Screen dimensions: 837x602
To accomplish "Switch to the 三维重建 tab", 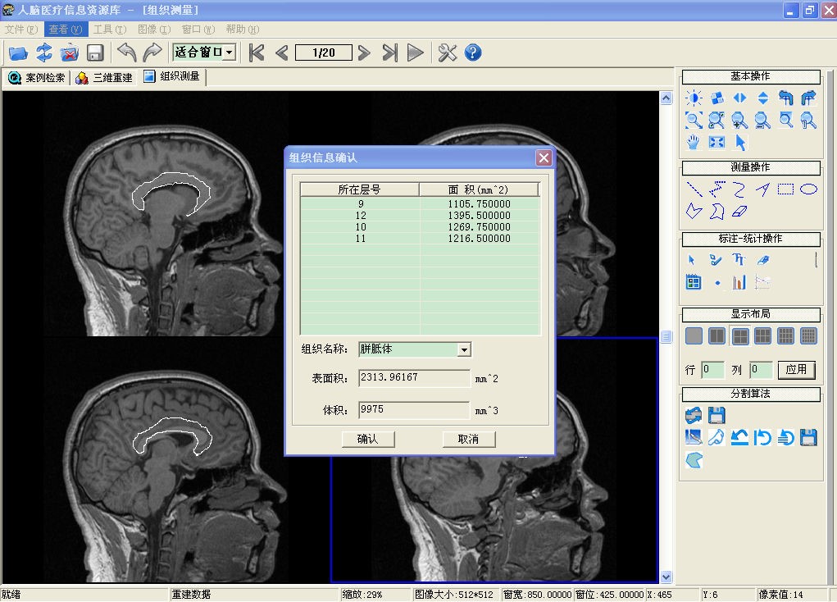I will (x=105, y=78).
